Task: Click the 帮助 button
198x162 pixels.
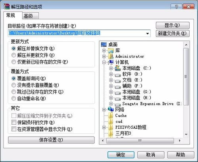Action: click(181, 155)
